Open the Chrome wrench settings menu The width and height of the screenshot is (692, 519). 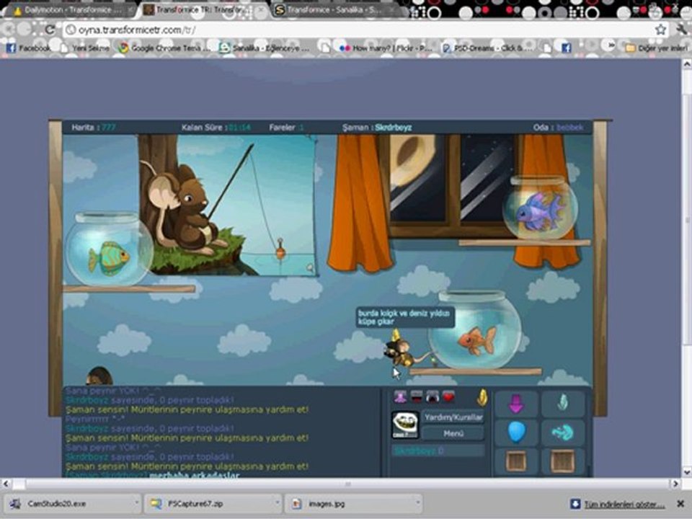coord(681,30)
